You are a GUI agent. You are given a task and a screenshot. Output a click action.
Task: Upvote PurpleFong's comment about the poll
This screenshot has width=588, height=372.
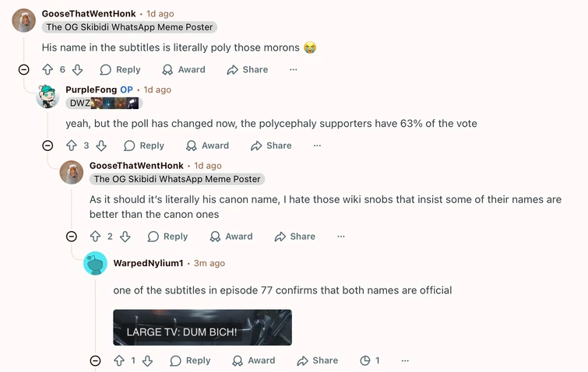tap(72, 146)
